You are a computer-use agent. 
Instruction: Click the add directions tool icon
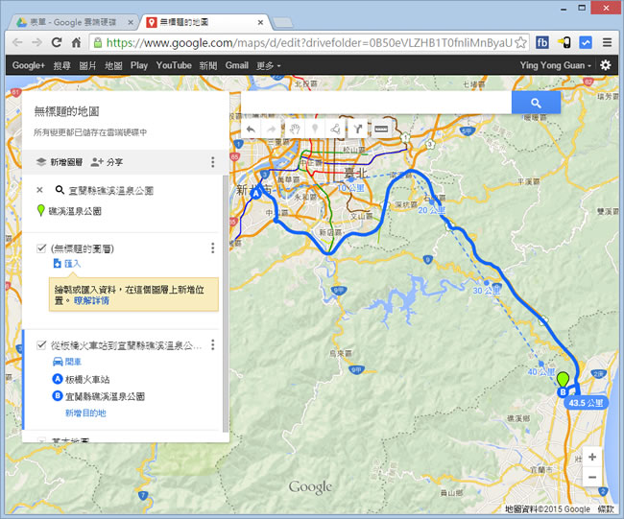click(357, 129)
